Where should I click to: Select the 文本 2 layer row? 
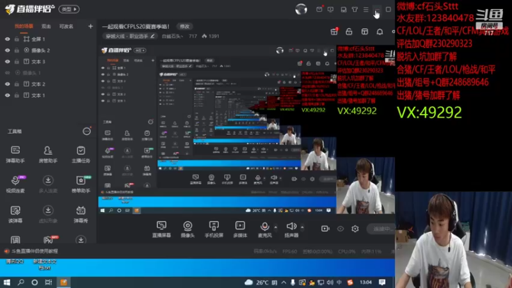click(x=49, y=84)
